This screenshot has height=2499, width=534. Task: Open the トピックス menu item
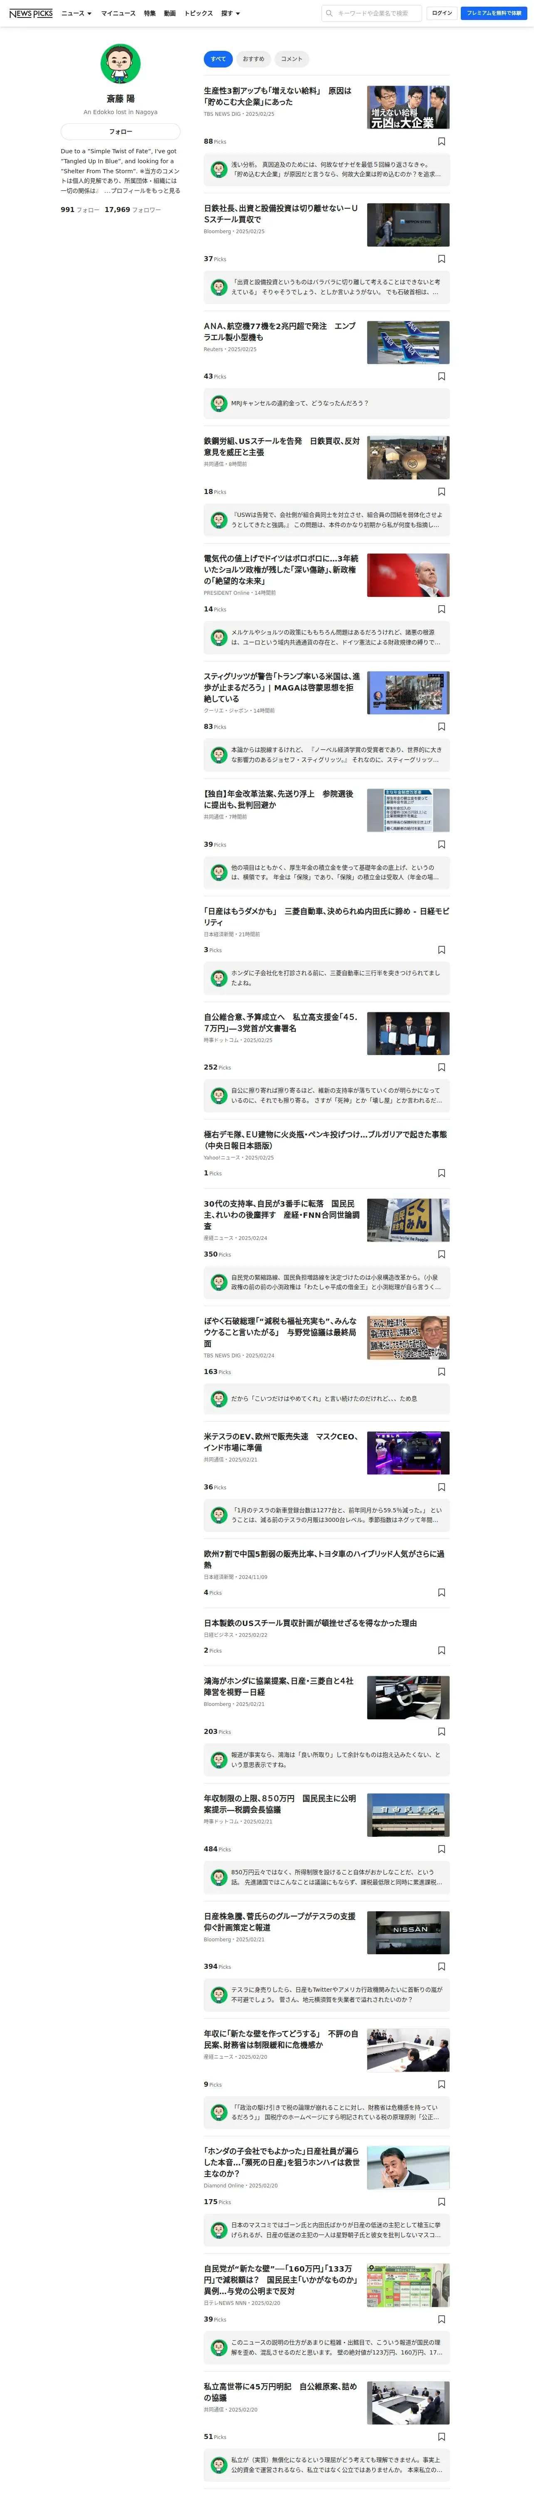tap(199, 14)
